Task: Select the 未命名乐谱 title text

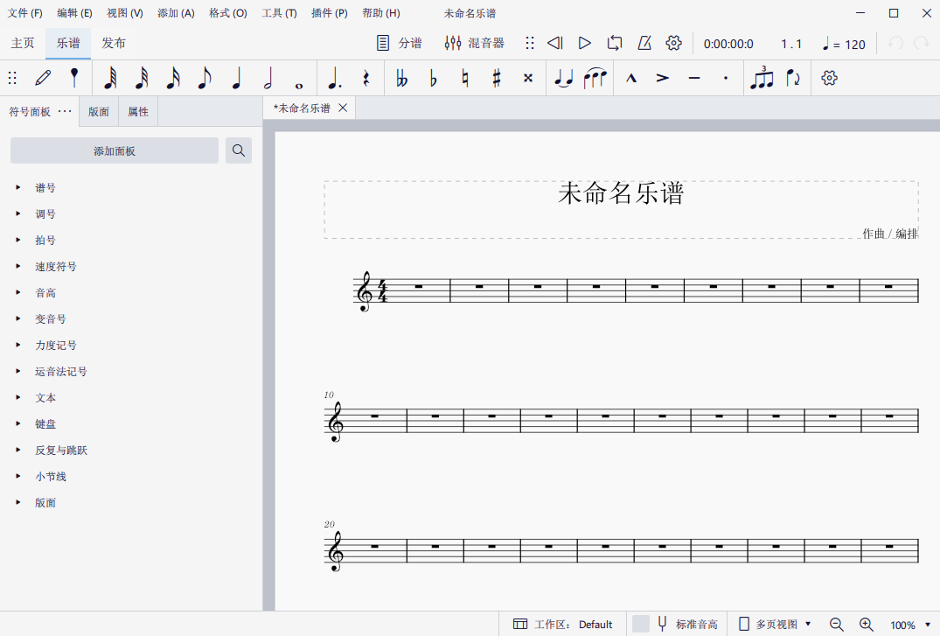Action: [621, 193]
